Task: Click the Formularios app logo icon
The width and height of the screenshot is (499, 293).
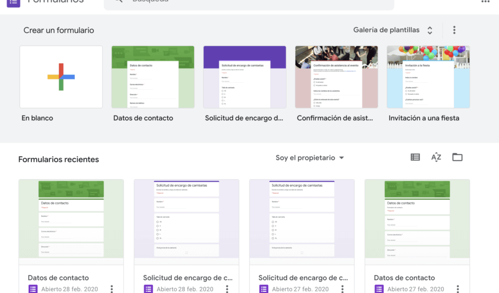Action: click(x=14, y=2)
